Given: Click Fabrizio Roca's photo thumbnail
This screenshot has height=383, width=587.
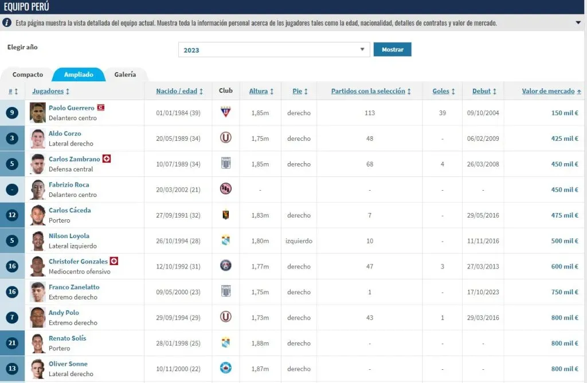Looking at the screenshot, I should (37, 189).
